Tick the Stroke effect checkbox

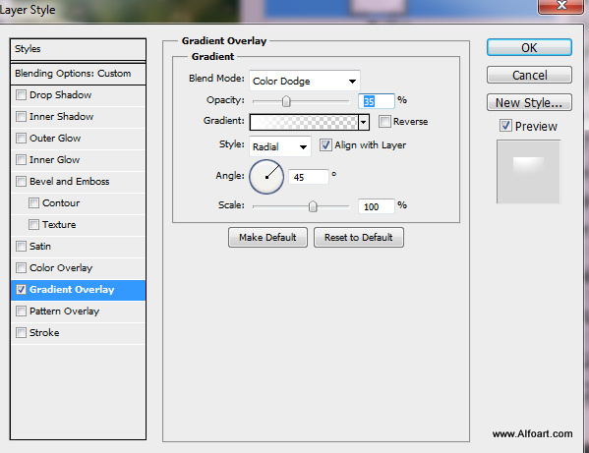click(21, 332)
